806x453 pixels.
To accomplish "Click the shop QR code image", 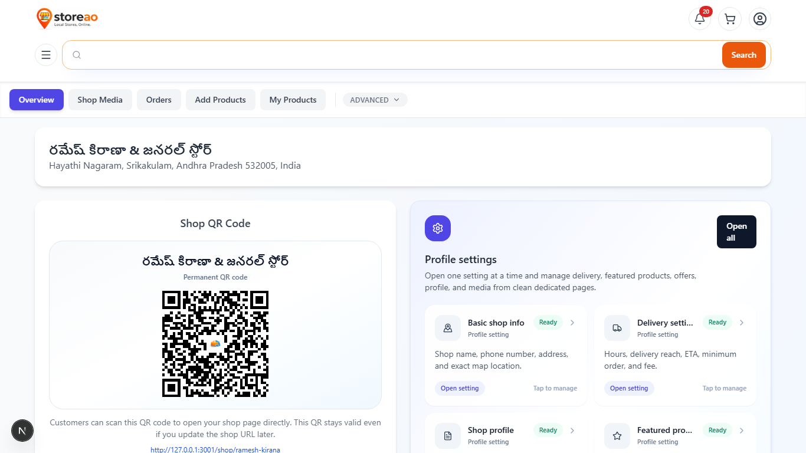I will [x=215, y=343].
